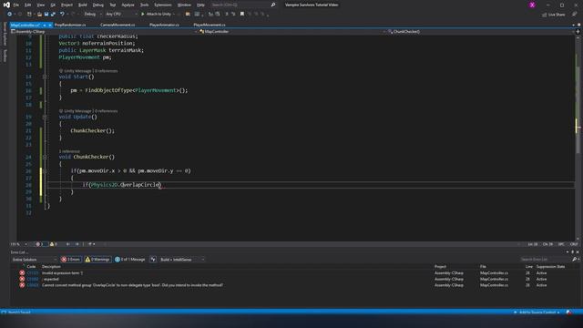Screen dimensions: 583x328
Task: Click the error icon of the first error row
Action: [x=22, y=273]
